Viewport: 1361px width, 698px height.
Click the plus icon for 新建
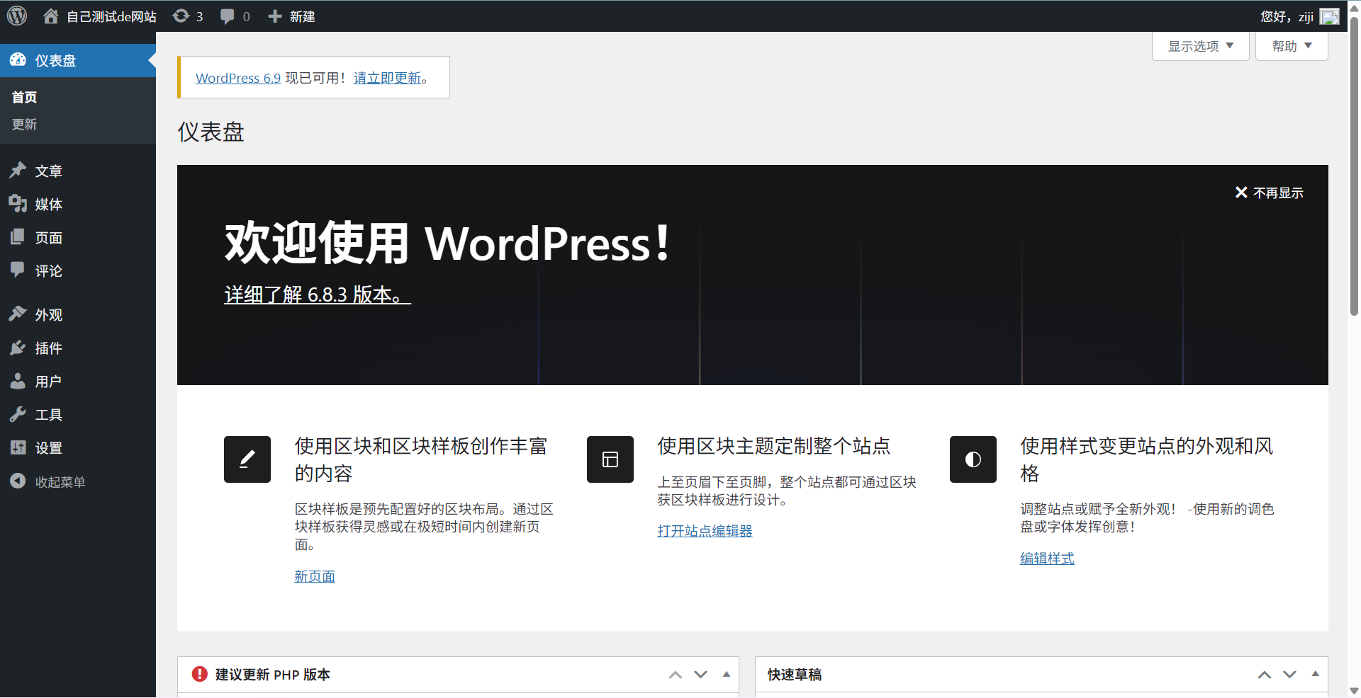coord(275,16)
